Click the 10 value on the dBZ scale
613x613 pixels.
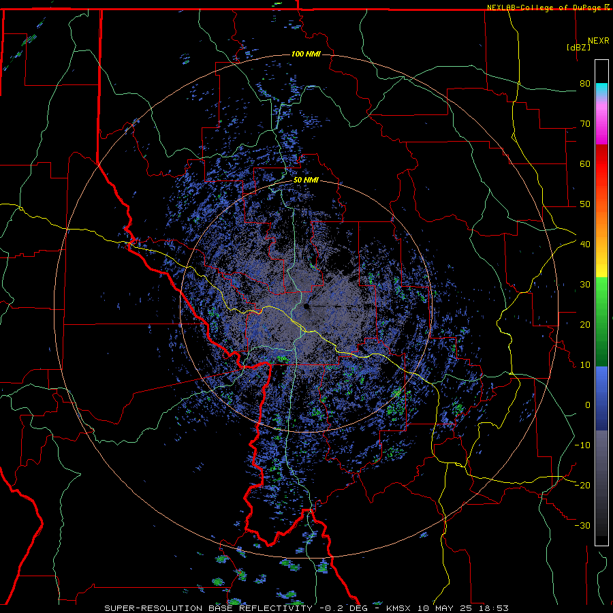(x=585, y=365)
